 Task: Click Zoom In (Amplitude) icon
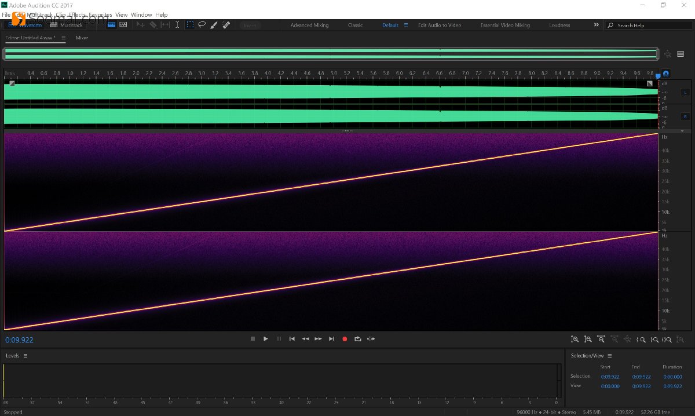pyautogui.click(x=575, y=340)
